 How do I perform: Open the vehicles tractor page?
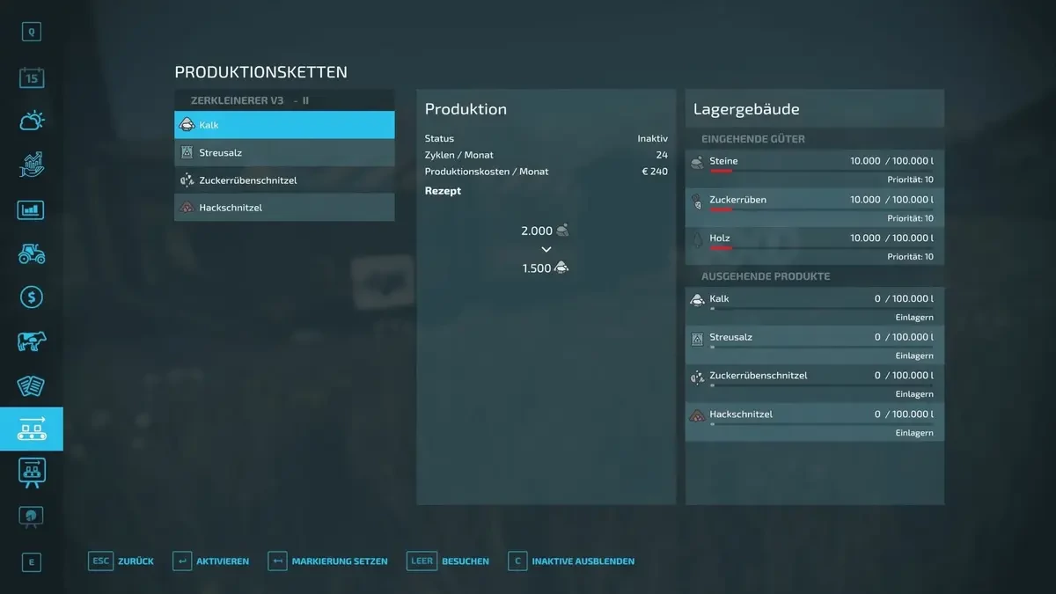point(32,253)
